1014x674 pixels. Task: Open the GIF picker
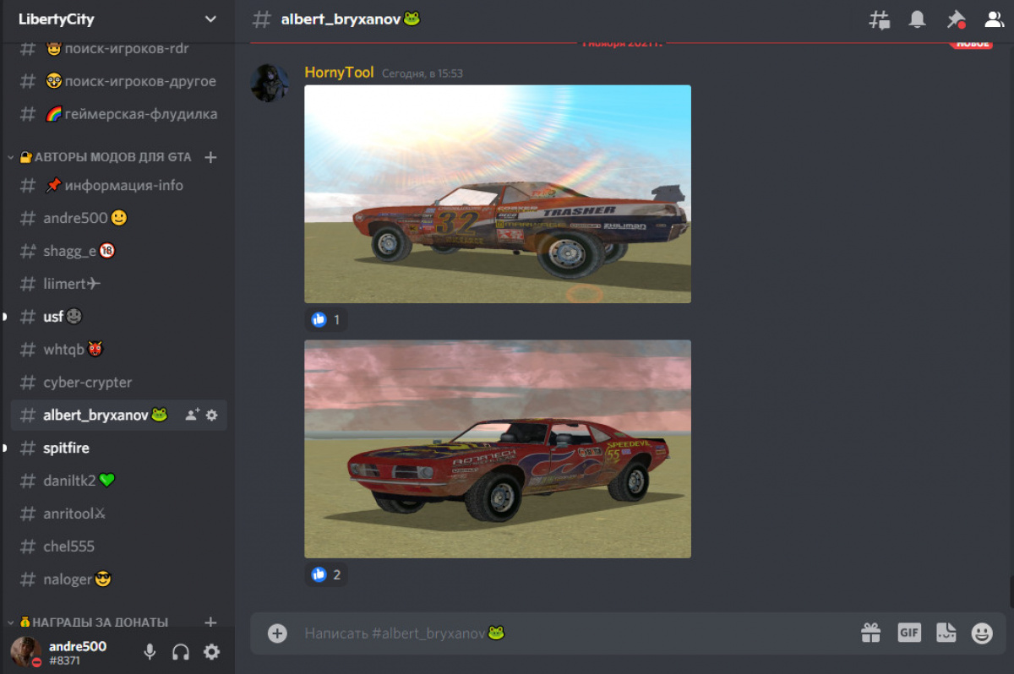pyautogui.click(x=909, y=633)
